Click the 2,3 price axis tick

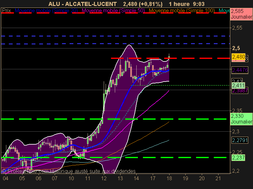236,131
